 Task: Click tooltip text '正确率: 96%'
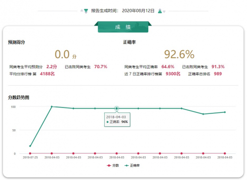pyautogui.click(x=117, y=122)
